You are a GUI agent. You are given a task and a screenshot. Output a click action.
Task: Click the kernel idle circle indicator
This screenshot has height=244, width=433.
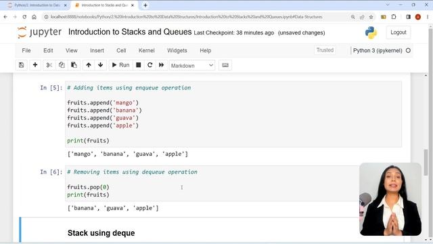click(408, 51)
